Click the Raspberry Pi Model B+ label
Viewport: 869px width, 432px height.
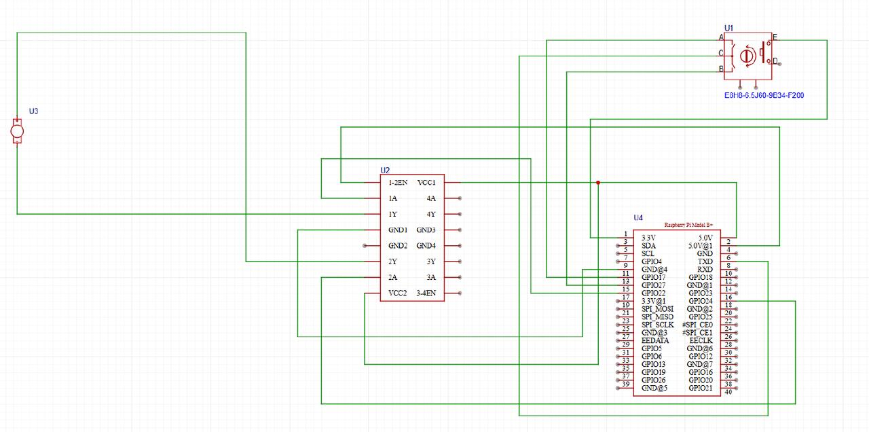pos(688,224)
